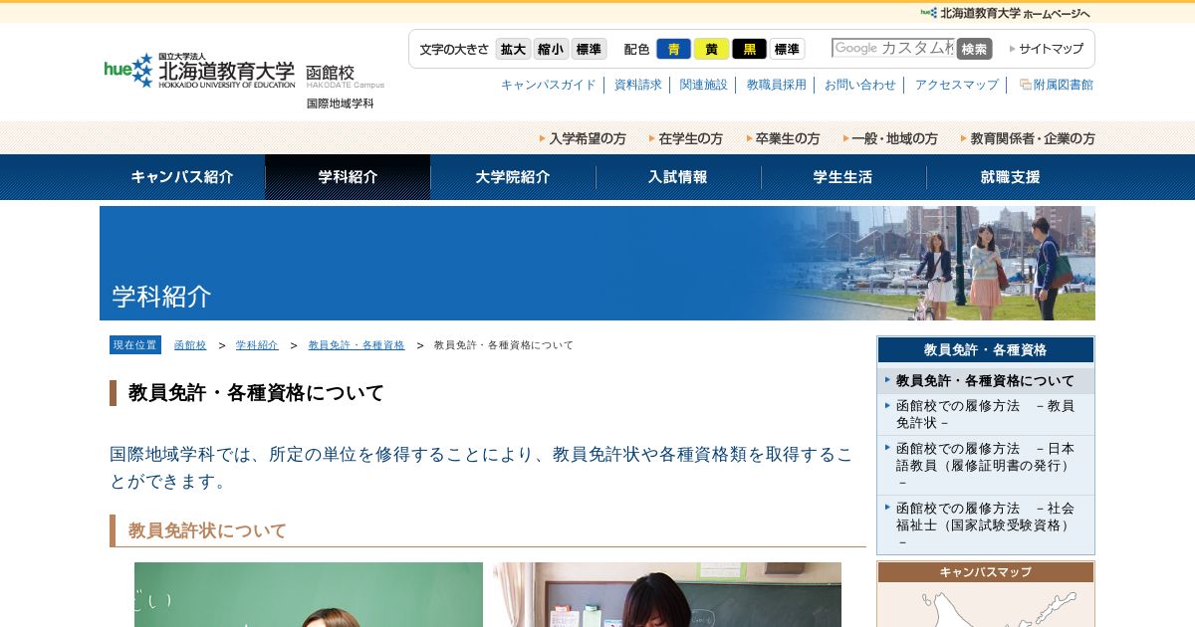Screen dimensions: 1195x627
Task: Open お問い合わせ link
Action: 860,85
